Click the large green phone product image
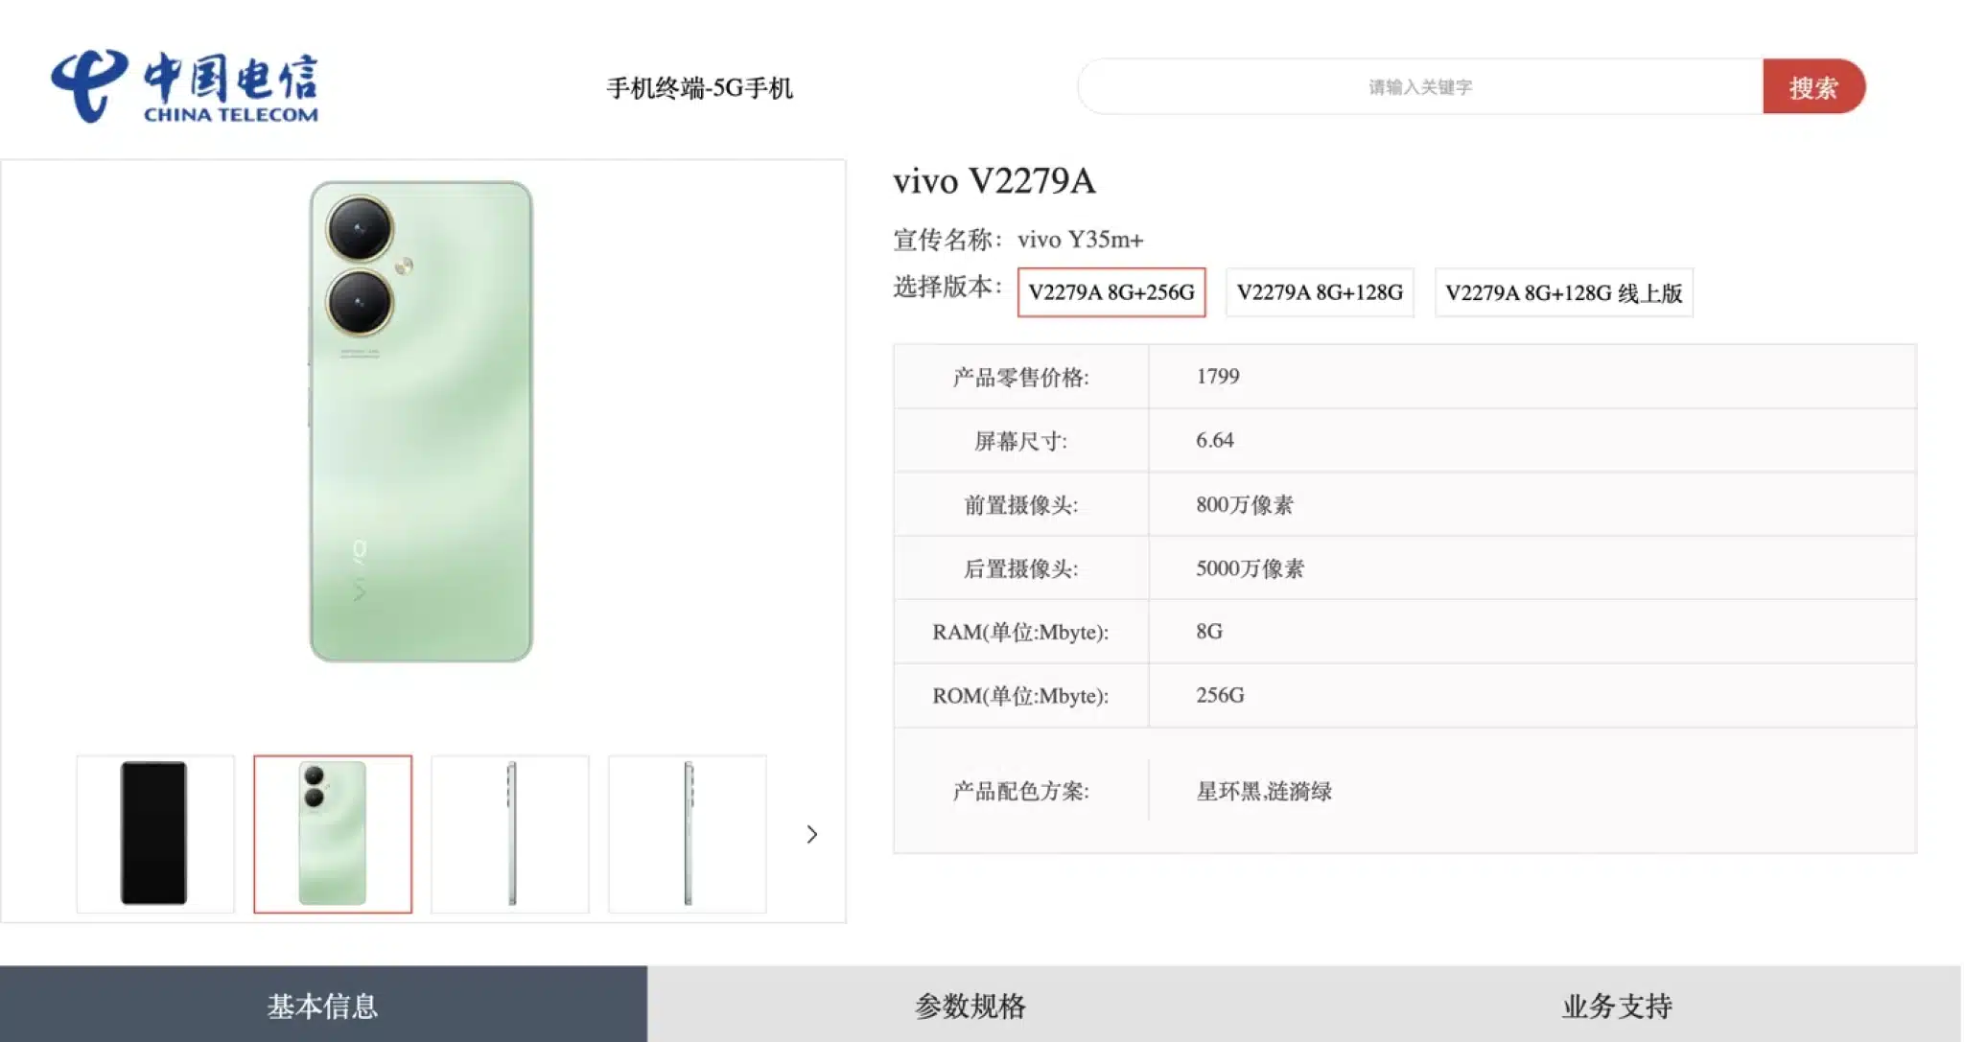The width and height of the screenshot is (1964, 1042). click(x=421, y=422)
